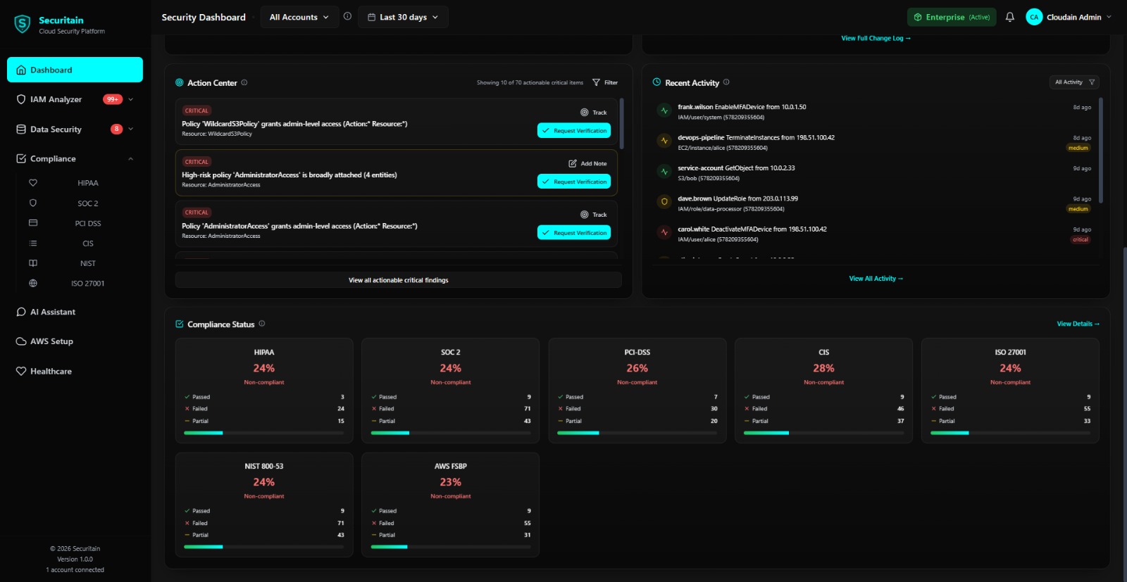Select SOC 2 under Compliance in sidebar
Image resolution: width=1127 pixels, height=582 pixels.
click(88, 203)
